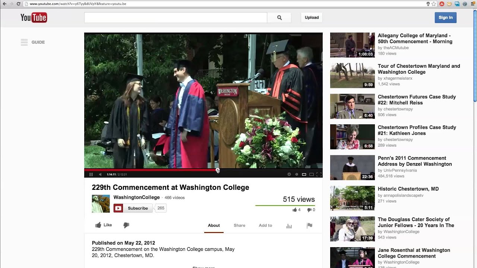Click Denzel Washington address thumbnail
The height and width of the screenshot is (268, 477).
[x=352, y=167]
